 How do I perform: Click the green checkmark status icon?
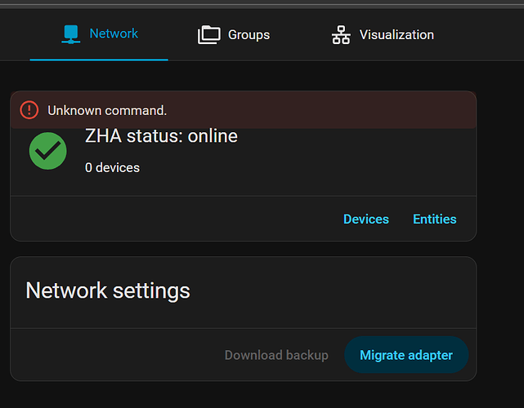48,151
